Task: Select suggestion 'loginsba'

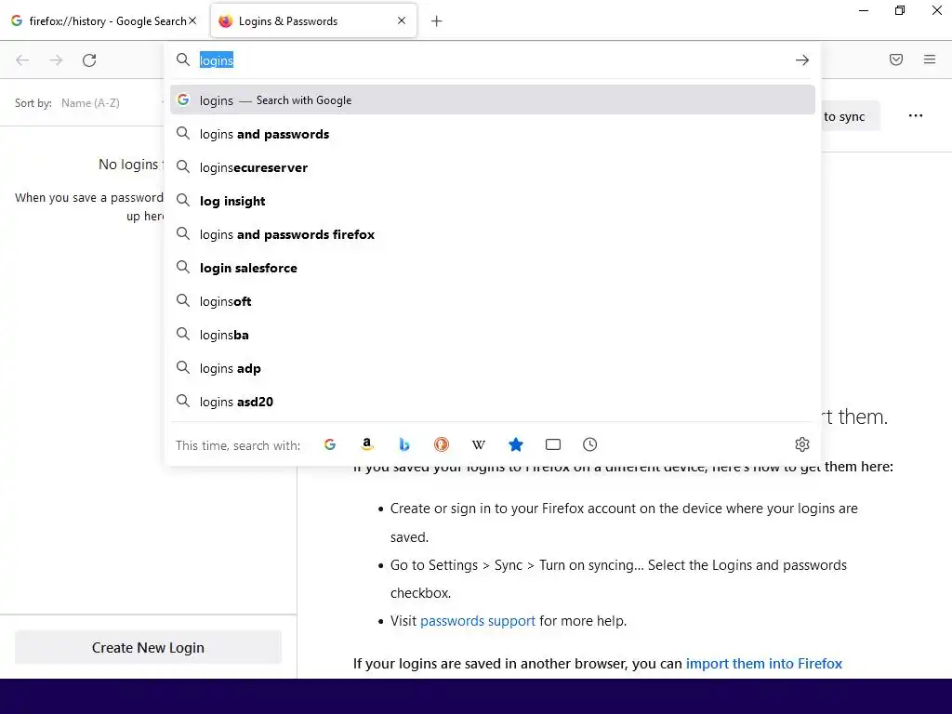Action: pyautogui.click(x=493, y=335)
